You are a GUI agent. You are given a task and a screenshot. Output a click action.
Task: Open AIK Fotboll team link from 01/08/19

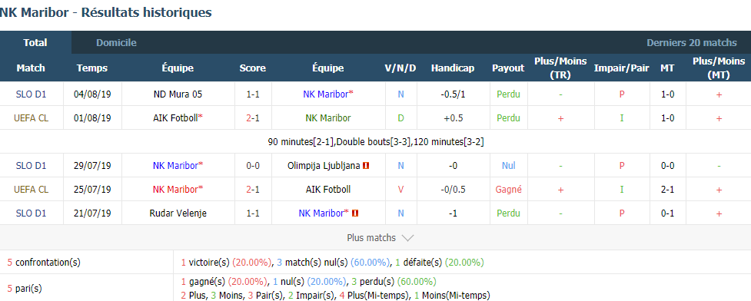tap(178, 117)
